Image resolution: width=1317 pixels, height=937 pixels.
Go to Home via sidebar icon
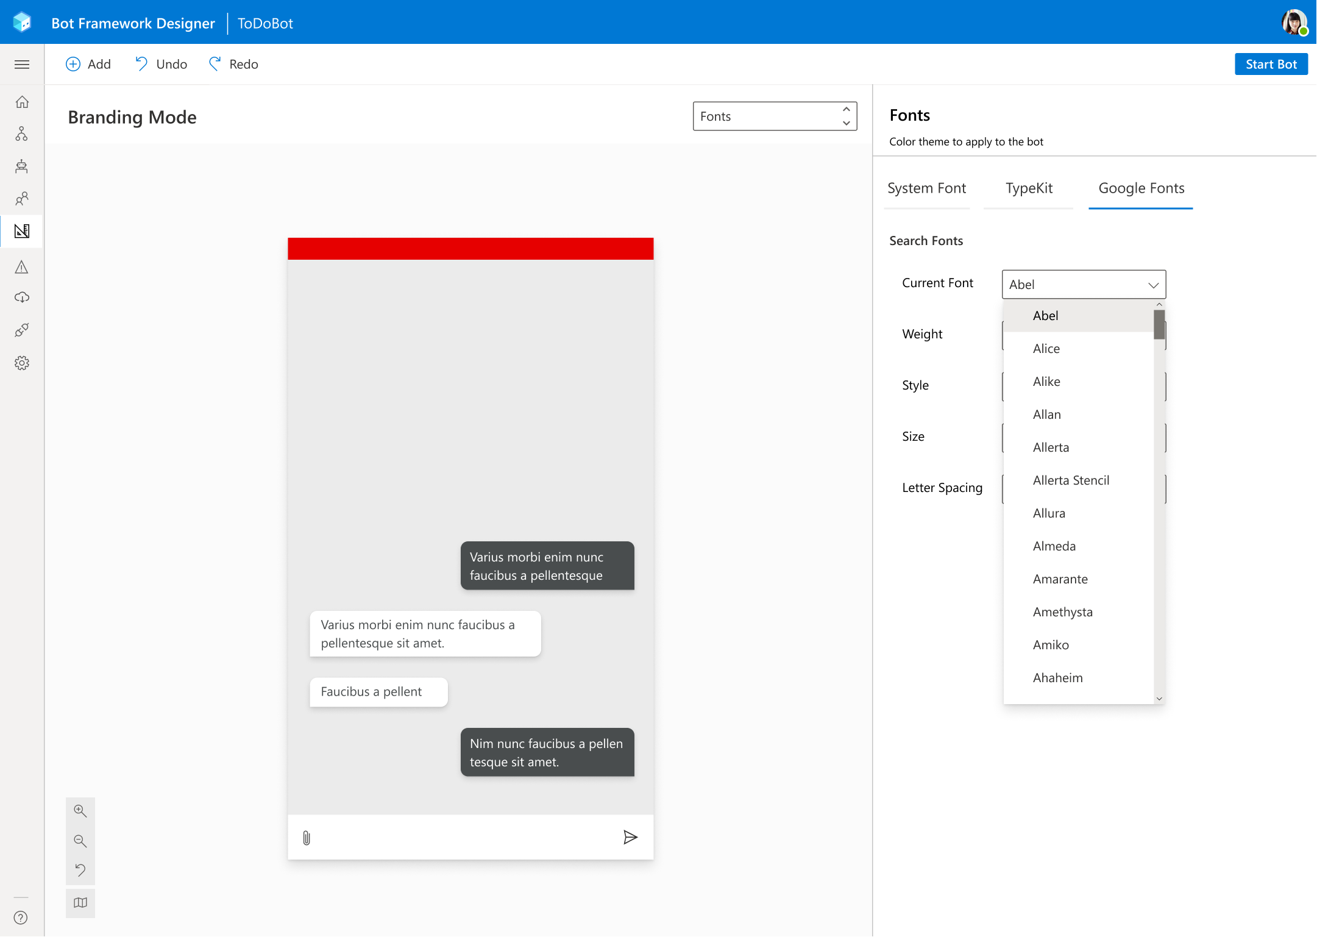pos(22,102)
